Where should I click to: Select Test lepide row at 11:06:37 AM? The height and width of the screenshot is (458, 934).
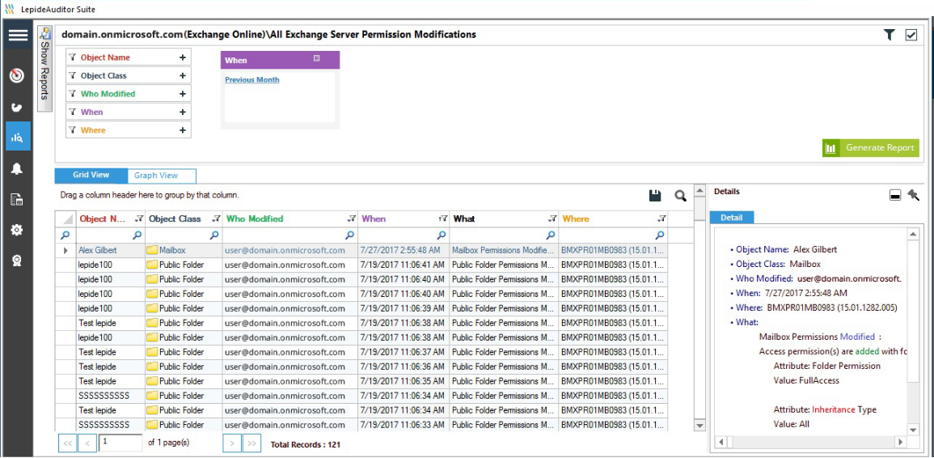361,352
